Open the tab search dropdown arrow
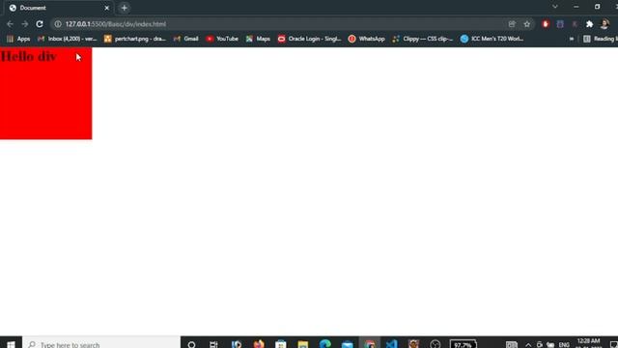 tap(555, 7)
